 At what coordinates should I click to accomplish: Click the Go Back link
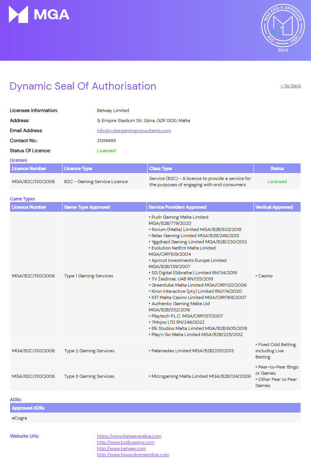coord(291,86)
